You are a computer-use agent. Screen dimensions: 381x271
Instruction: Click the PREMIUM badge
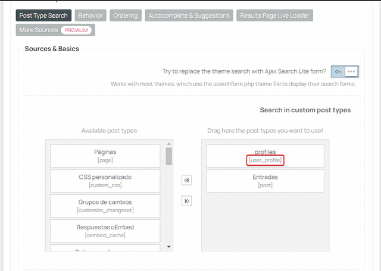tap(76, 30)
